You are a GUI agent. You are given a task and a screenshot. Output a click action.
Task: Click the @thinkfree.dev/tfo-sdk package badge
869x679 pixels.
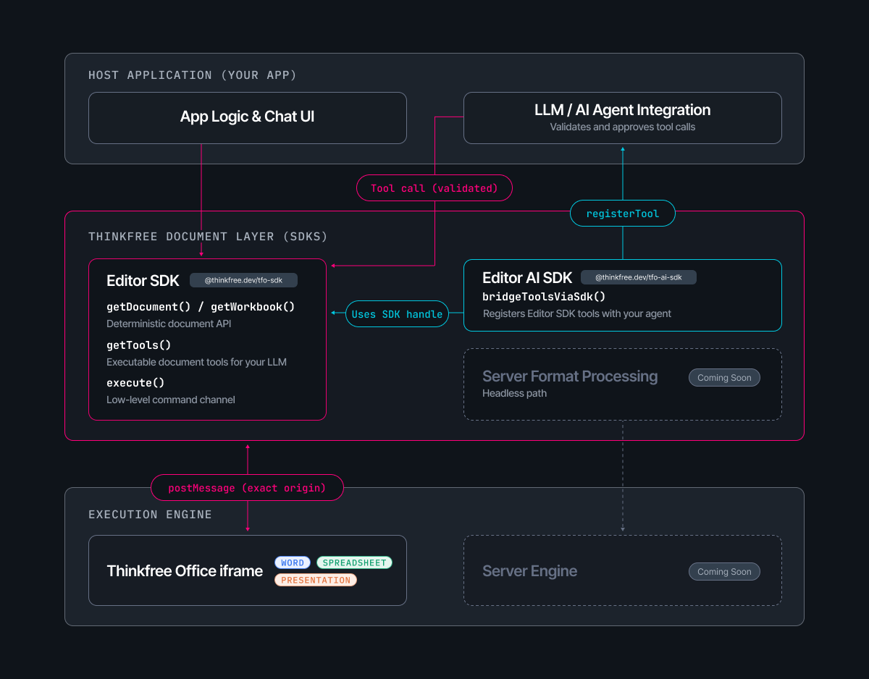click(x=243, y=280)
